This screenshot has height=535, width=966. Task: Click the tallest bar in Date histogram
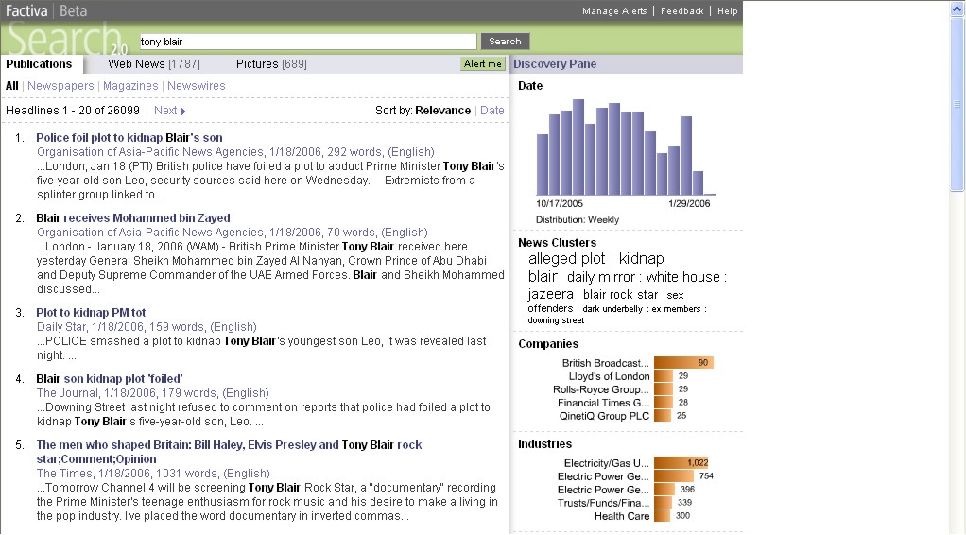[x=578, y=147]
